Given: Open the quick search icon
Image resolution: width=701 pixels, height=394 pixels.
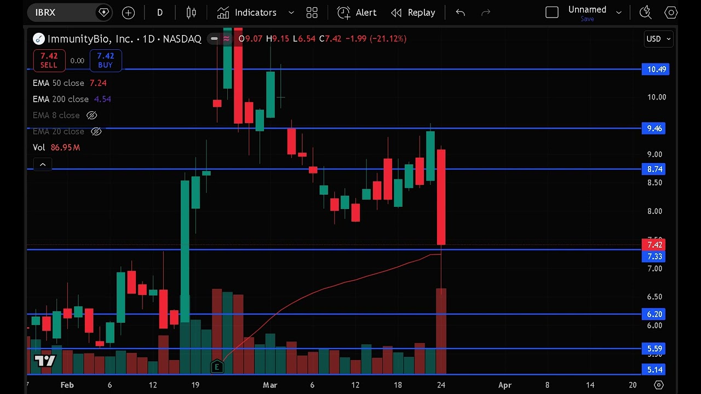Looking at the screenshot, I should pos(646,12).
